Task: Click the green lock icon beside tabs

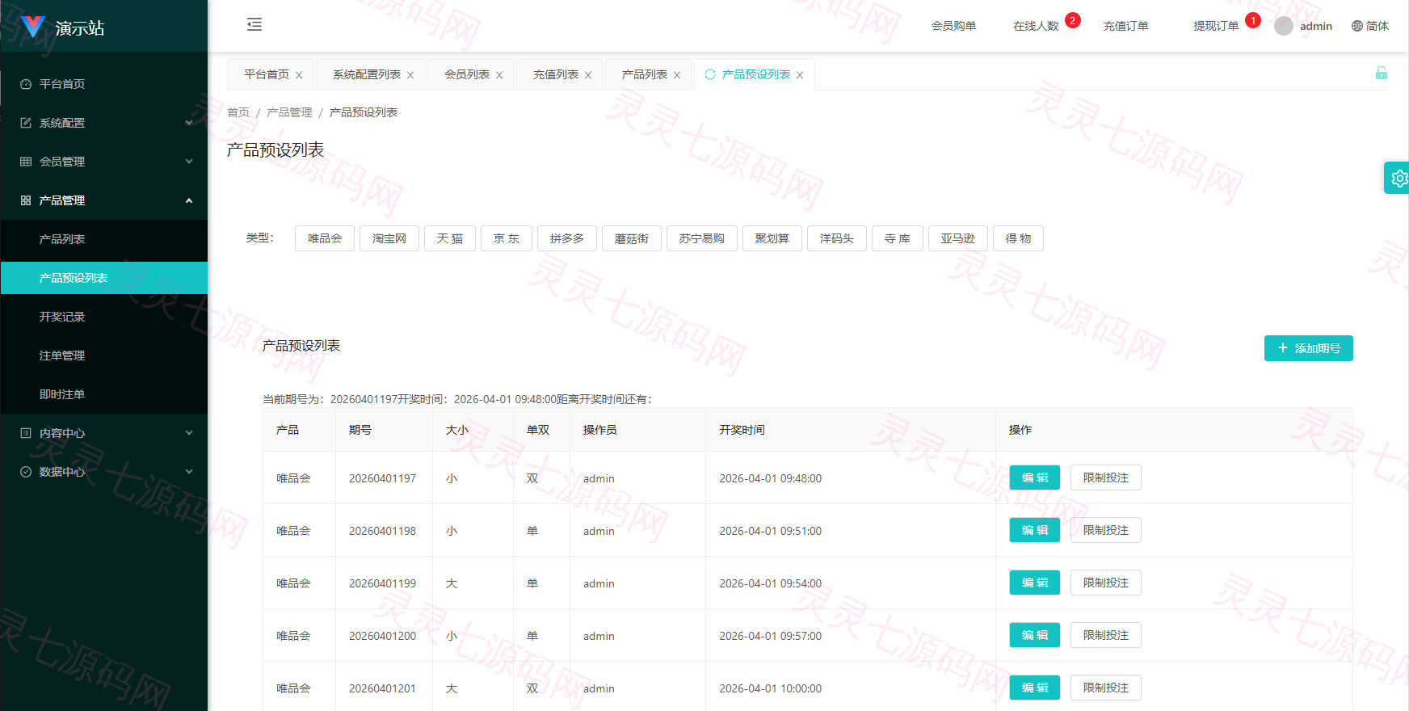Action: pyautogui.click(x=1382, y=74)
